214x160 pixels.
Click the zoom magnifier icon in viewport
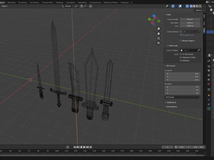pyautogui.click(x=159, y=29)
